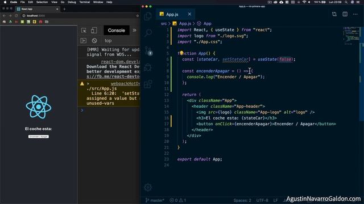Open a new browser tab
Screen dimensions: 364x204
(64, 9)
